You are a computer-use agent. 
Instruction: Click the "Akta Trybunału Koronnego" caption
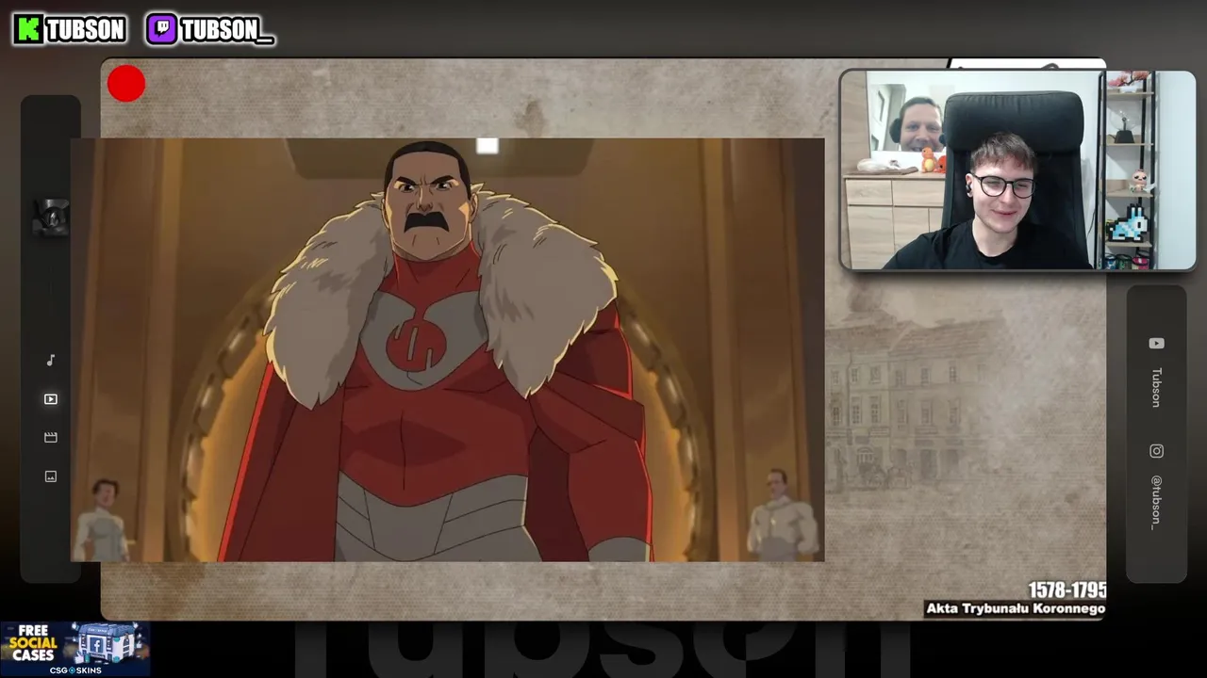(1015, 608)
